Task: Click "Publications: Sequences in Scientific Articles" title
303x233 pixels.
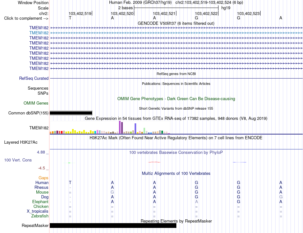Action: (x=176, y=84)
